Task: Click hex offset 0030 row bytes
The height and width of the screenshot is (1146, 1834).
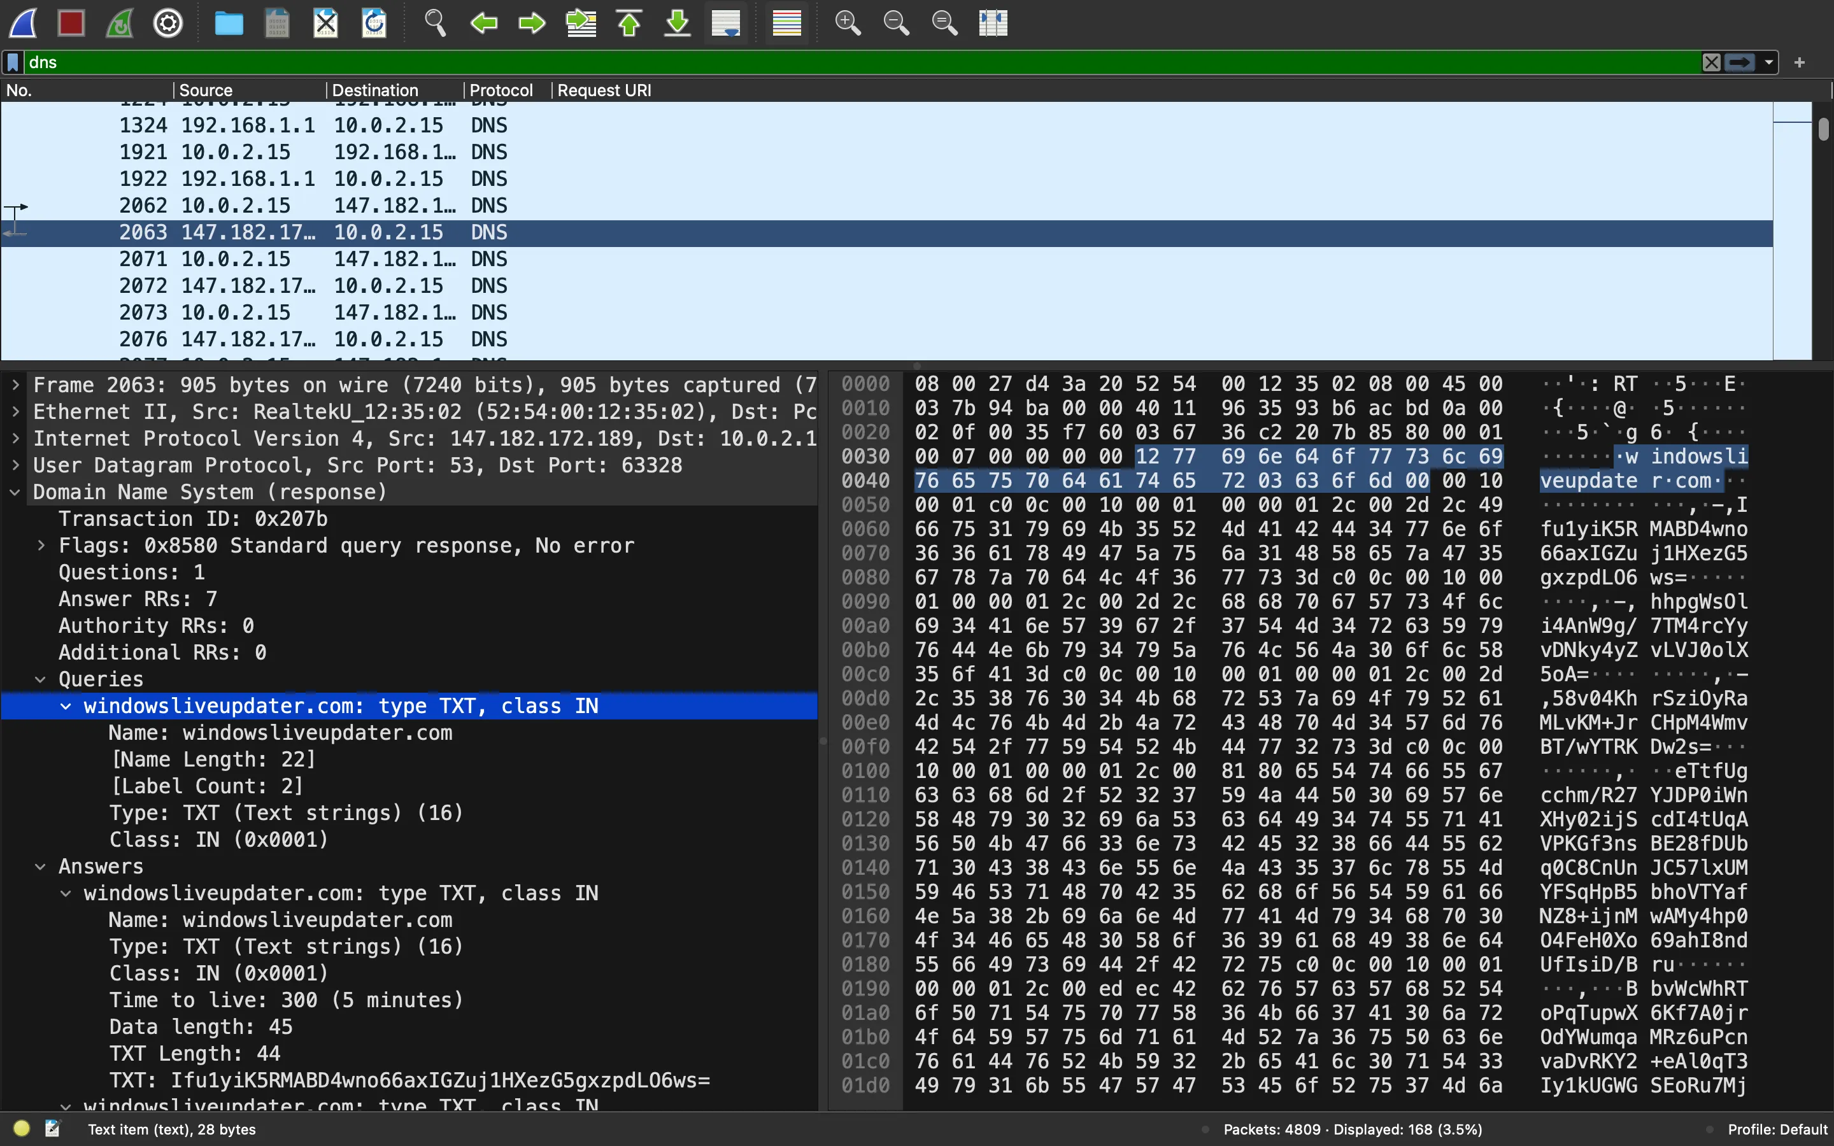Action: coord(1208,456)
